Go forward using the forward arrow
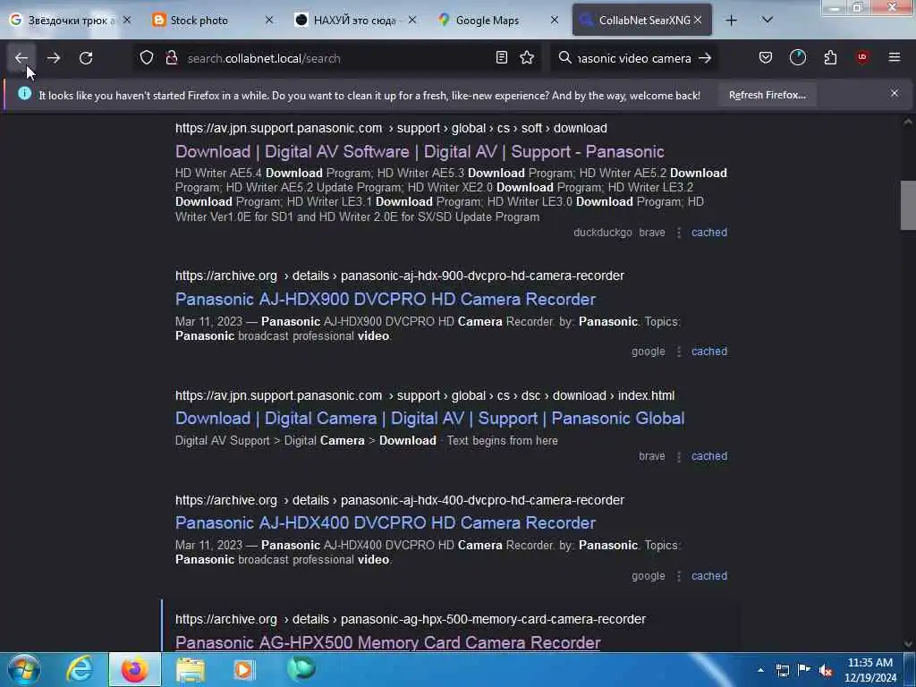Viewport: 916px width, 687px height. (54, 58)
